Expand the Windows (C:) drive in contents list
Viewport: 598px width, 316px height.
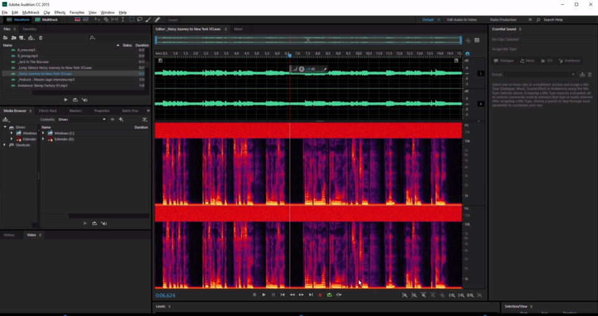tap(43, 133)
